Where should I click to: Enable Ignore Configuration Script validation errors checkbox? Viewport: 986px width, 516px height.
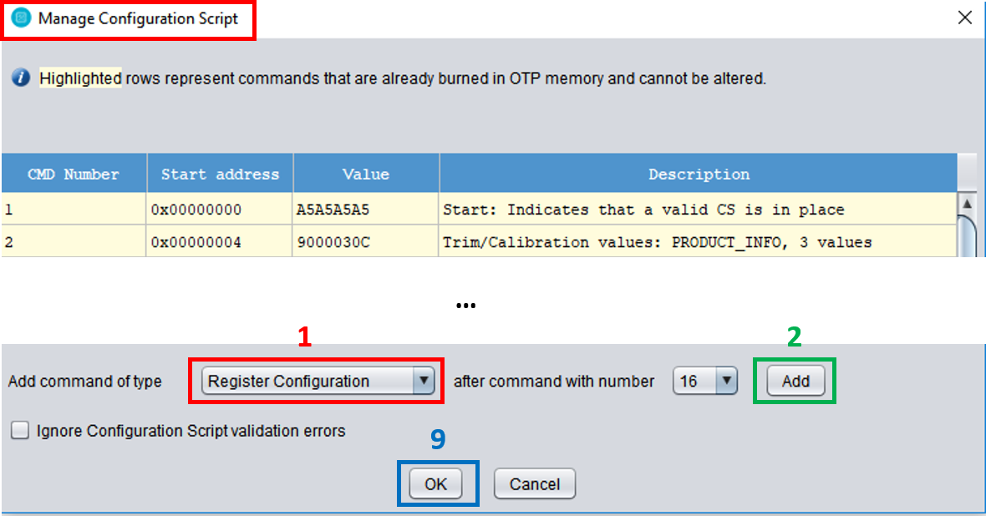(20, 431)
